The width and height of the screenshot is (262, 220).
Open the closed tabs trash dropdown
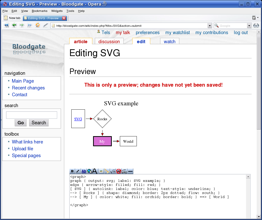click(255, 18)
